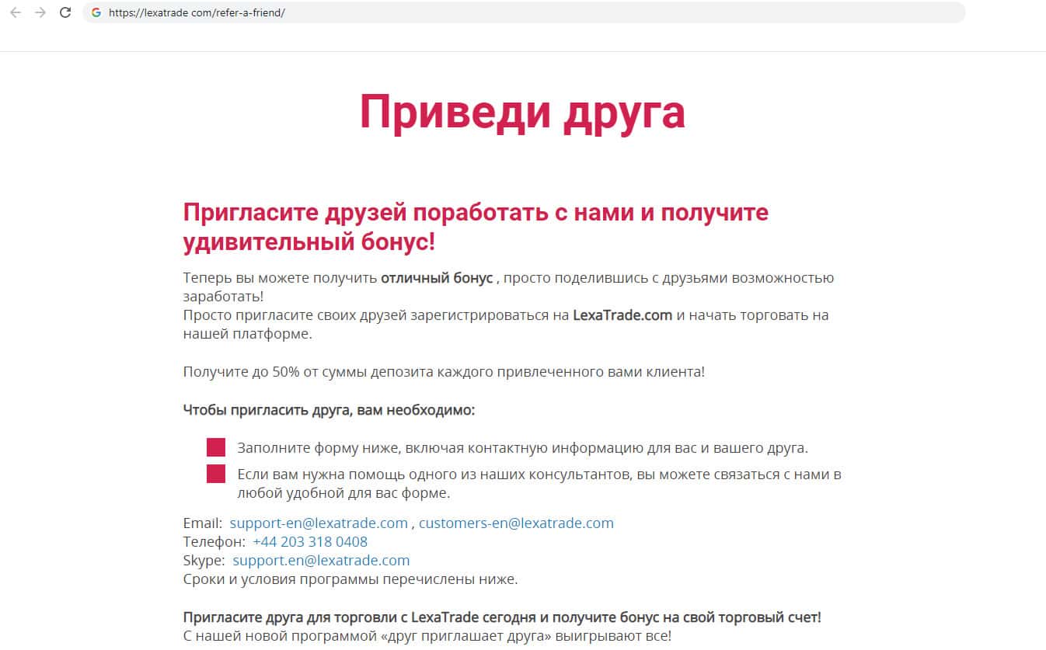Click the list item "Если вам нужна помощь"
Viewport: 1046px width, 650px height.
[539, 484]
